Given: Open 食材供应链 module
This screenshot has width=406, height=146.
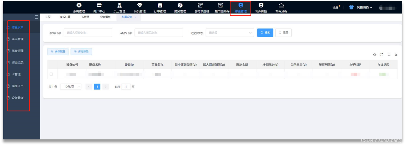Looking at the screenshot, I should [x=200, y=8].
